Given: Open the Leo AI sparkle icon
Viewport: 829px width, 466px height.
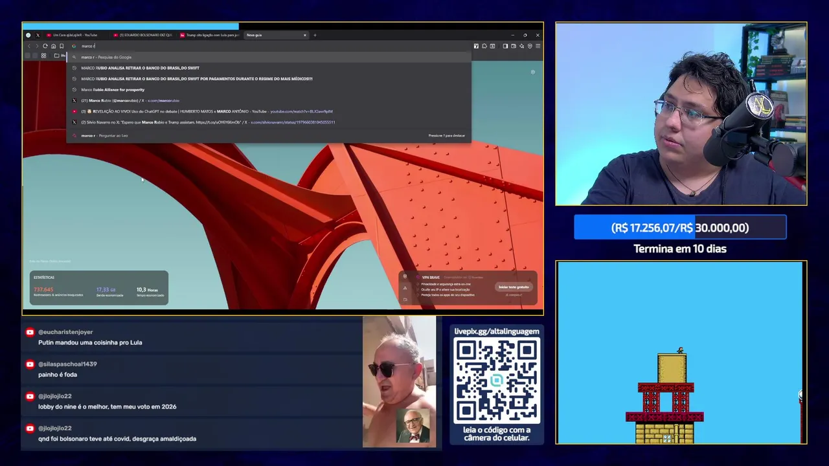Looking at the screenshot, I should [521, 46].
